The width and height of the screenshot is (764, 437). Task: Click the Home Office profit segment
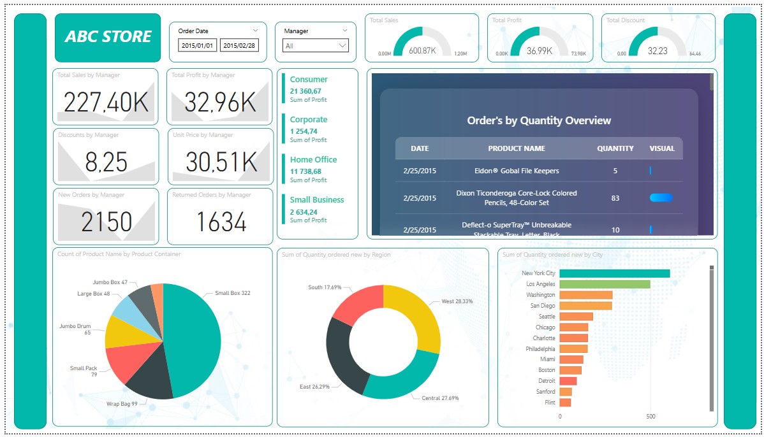pos(314,168)
